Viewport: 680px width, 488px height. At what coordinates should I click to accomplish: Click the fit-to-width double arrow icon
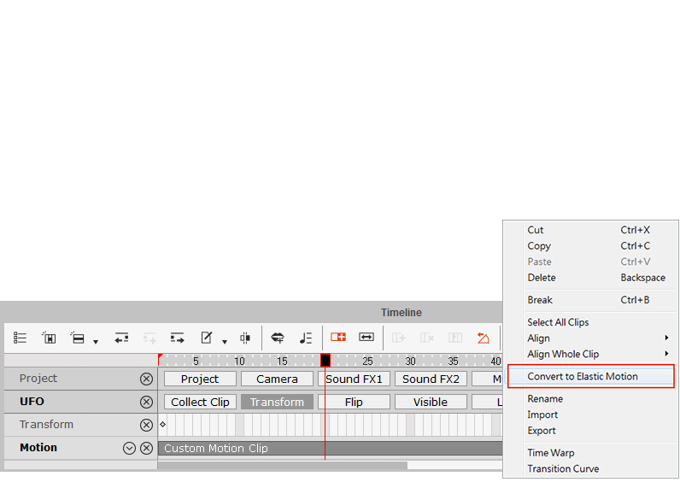tap(366, 338)
